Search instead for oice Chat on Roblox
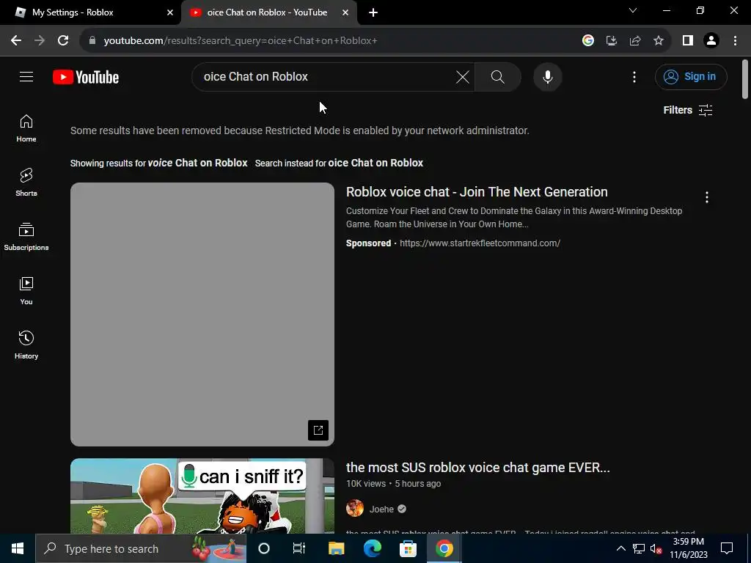 pos(375,163)
